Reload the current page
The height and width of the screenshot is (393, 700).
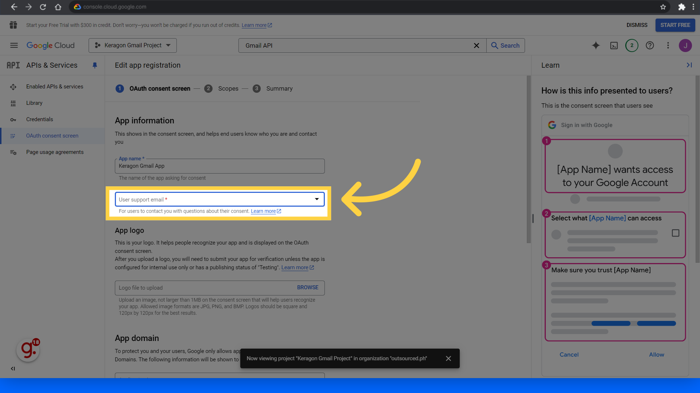coord(43,7)
